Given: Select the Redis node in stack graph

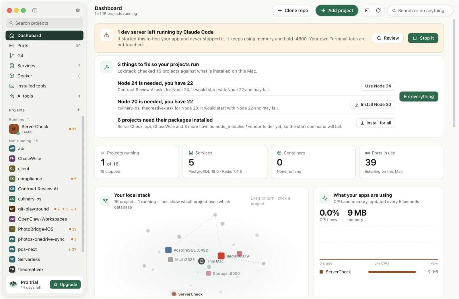Looking at the screenshot, I should pos(221,256).
